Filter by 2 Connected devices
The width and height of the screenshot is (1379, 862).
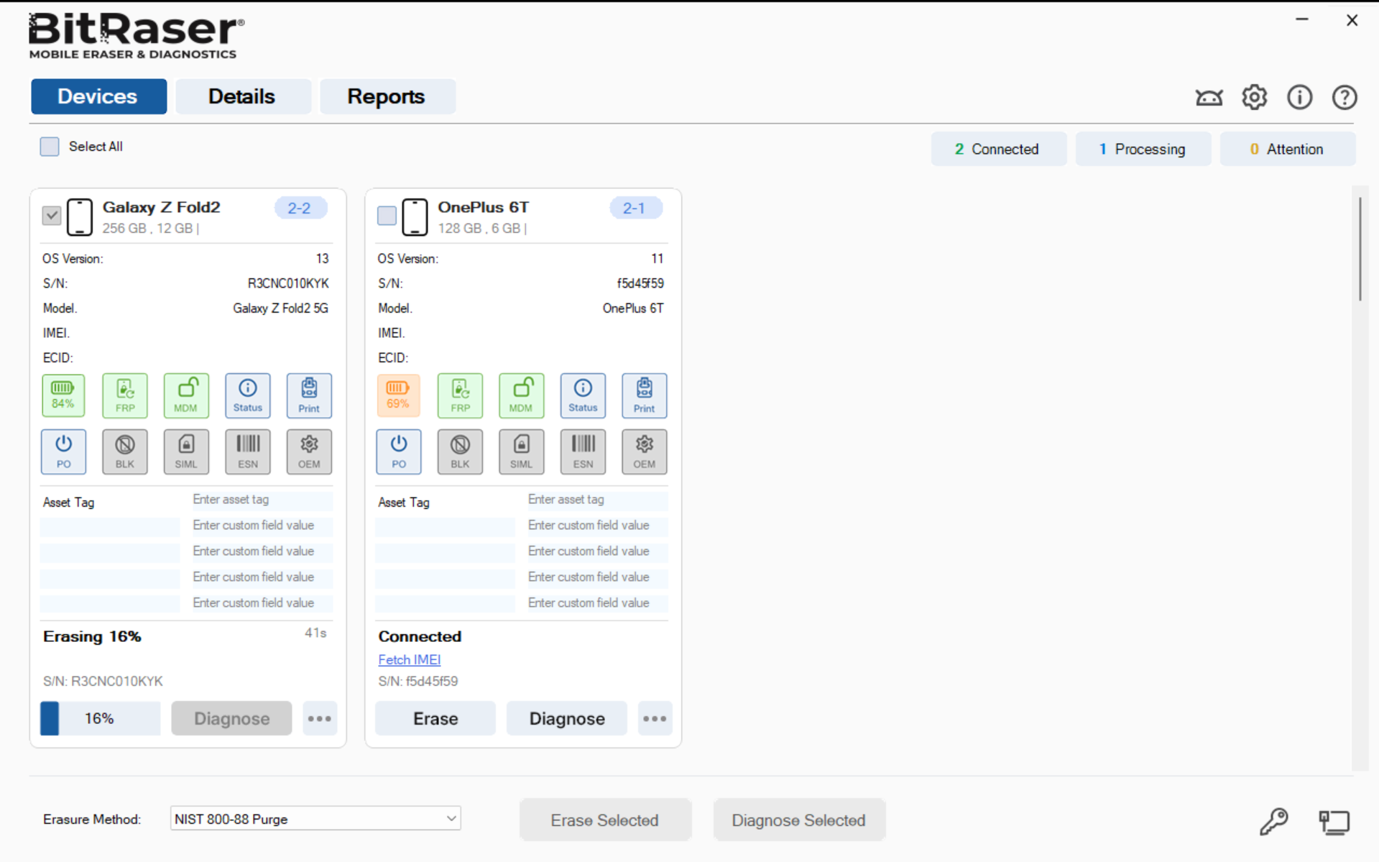[998, 149]
